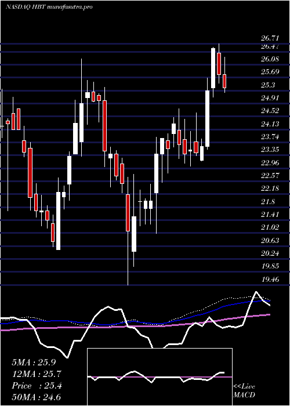This screenshot has width=290, height=406.
Task: Click the Price : 25.4 readout
Action: point(37,386)
